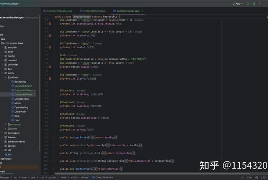Expand the bean package

(2, 52)
